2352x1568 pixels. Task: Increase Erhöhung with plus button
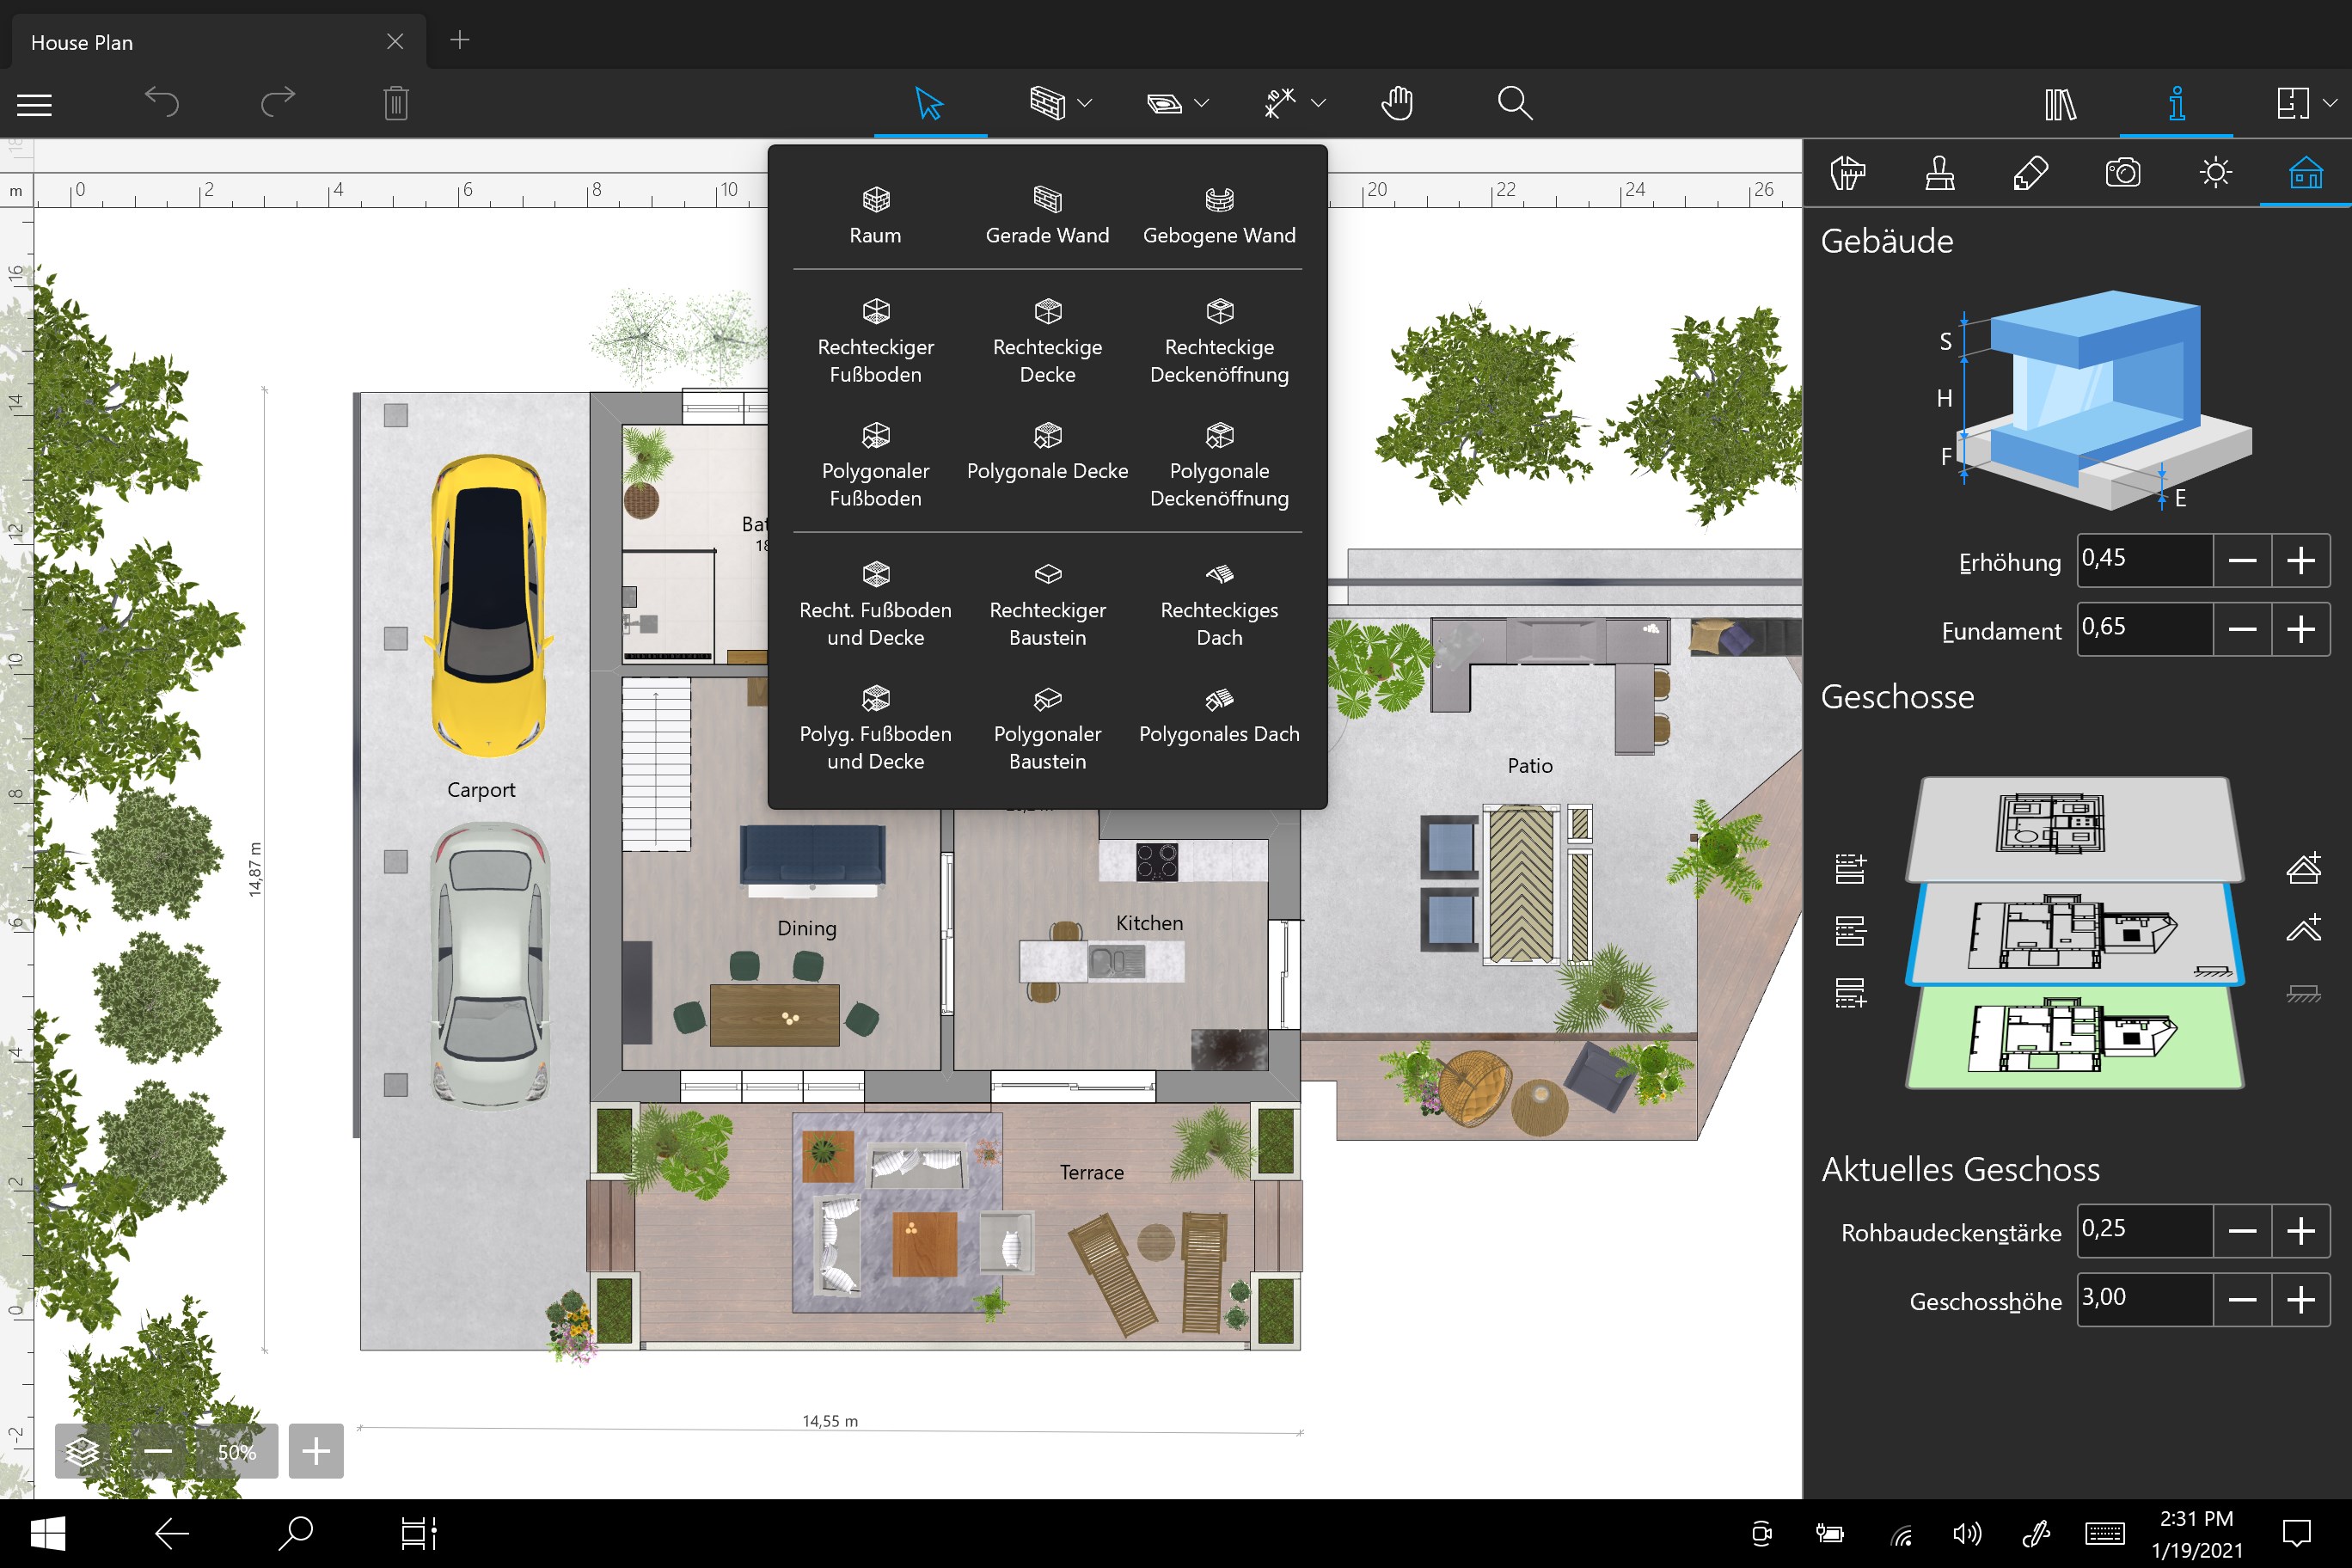[x=2301, y=560]
